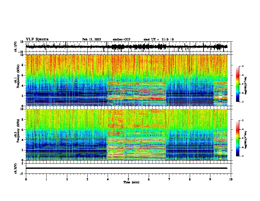Click the "ch.1(V)" waveform axis label
The height and width of the screenshot is (201, 260).
point(16,47)
